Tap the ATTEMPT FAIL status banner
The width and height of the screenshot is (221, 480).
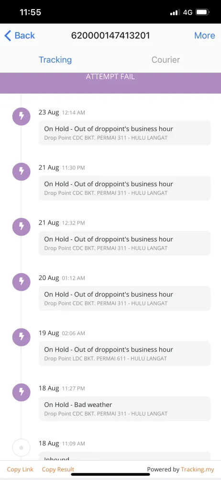[110, 83]
